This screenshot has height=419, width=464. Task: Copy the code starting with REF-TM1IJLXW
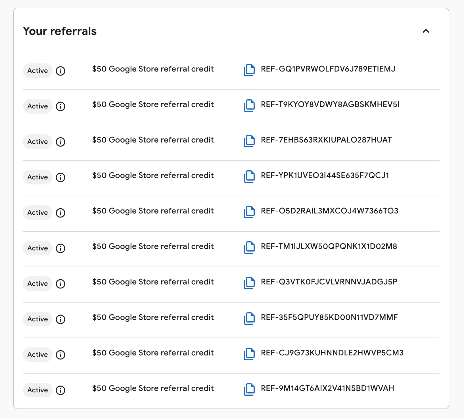point(249,248)
